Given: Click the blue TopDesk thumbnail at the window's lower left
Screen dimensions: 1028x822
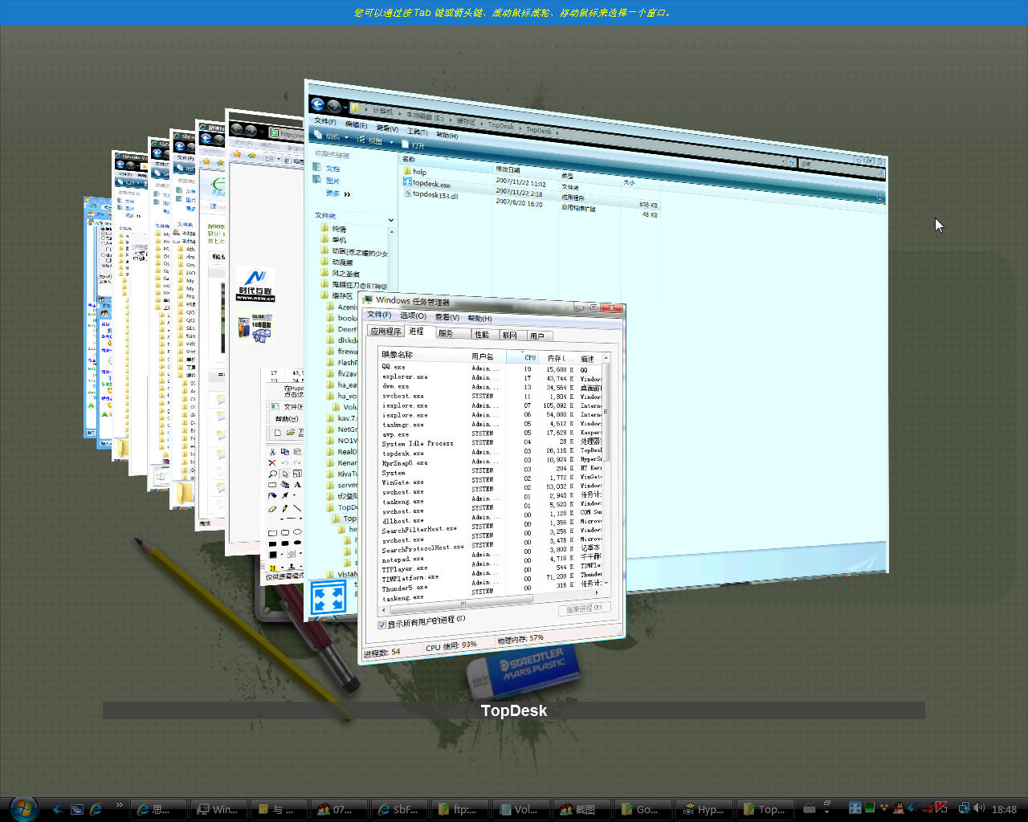Looking at the screenshot, I should [x=328, y=599].
